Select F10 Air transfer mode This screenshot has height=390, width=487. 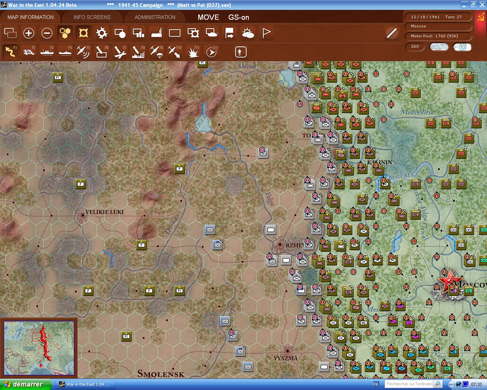[x=175, y=52]
